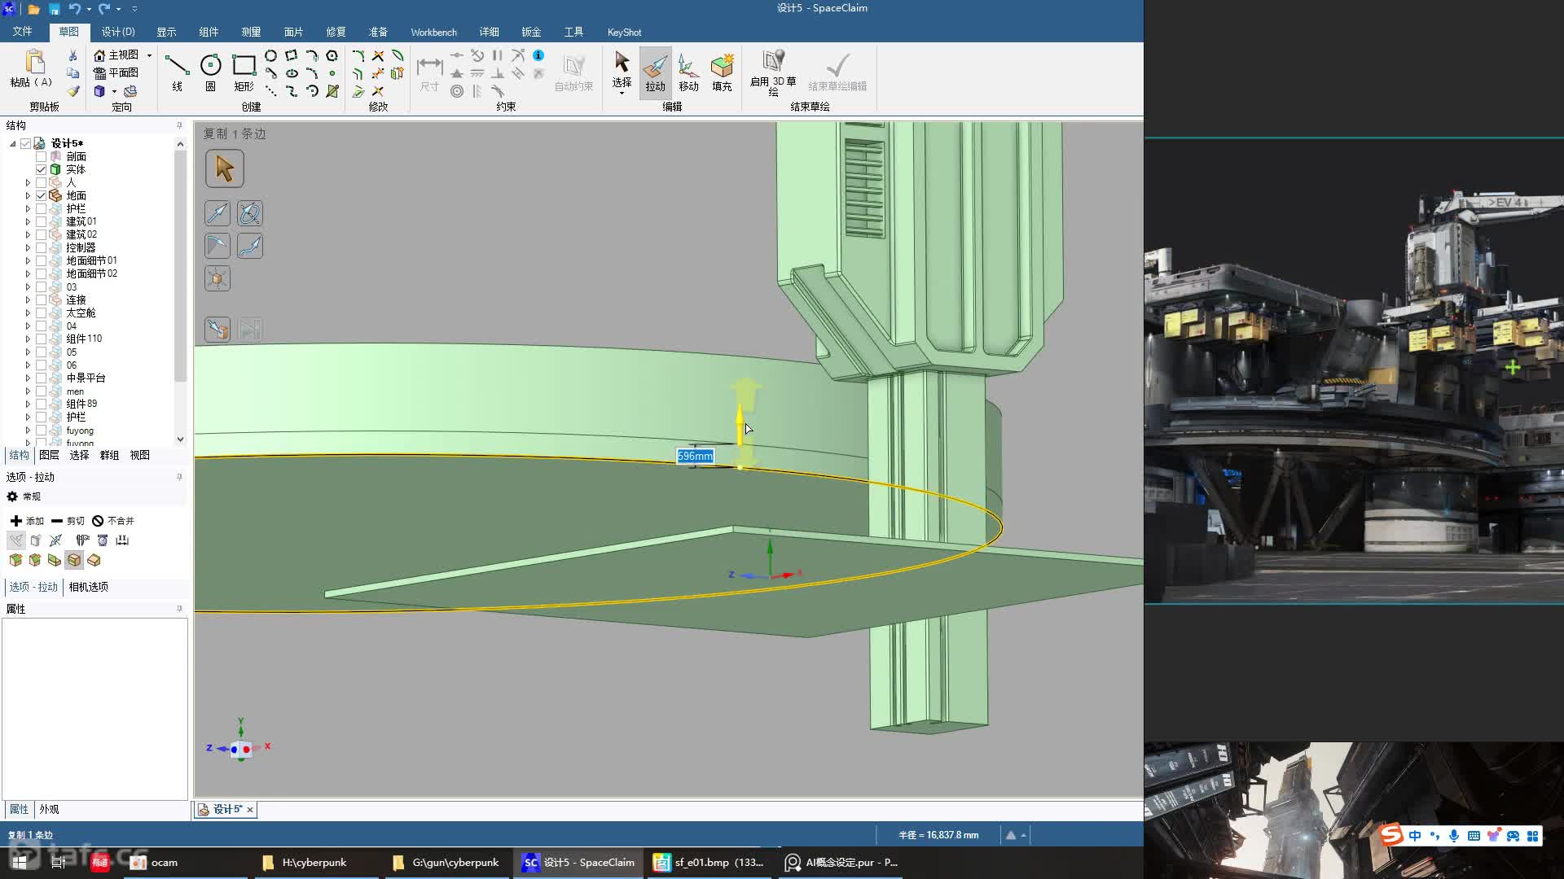This screenshot has height=879, width=1564.
Task: Open the quick access toolbar customize dropdown
Action: [134, 9]
